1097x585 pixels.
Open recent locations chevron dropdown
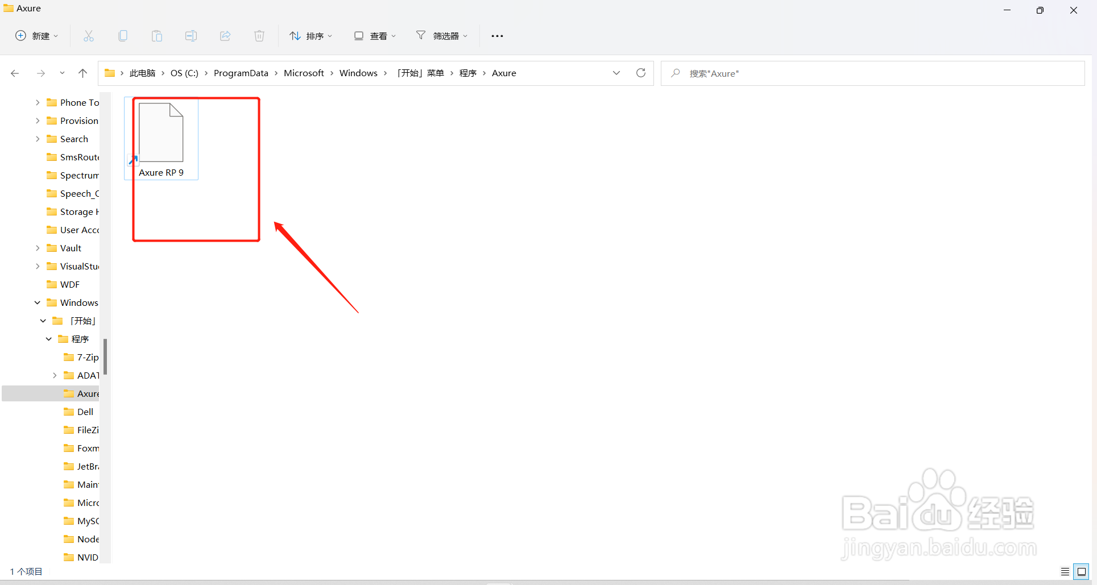[x=62, y=73]
